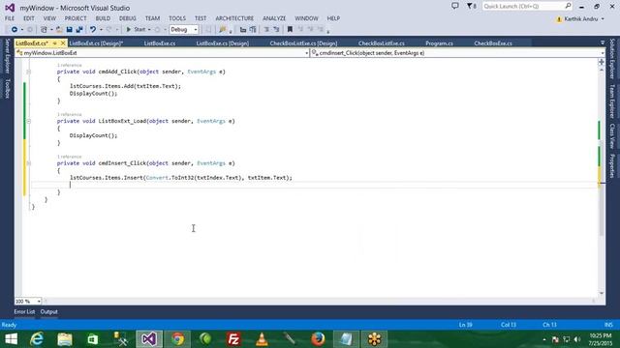Switch to the ListBoxExt.cs [Design]* tab

tap(96, 43)
